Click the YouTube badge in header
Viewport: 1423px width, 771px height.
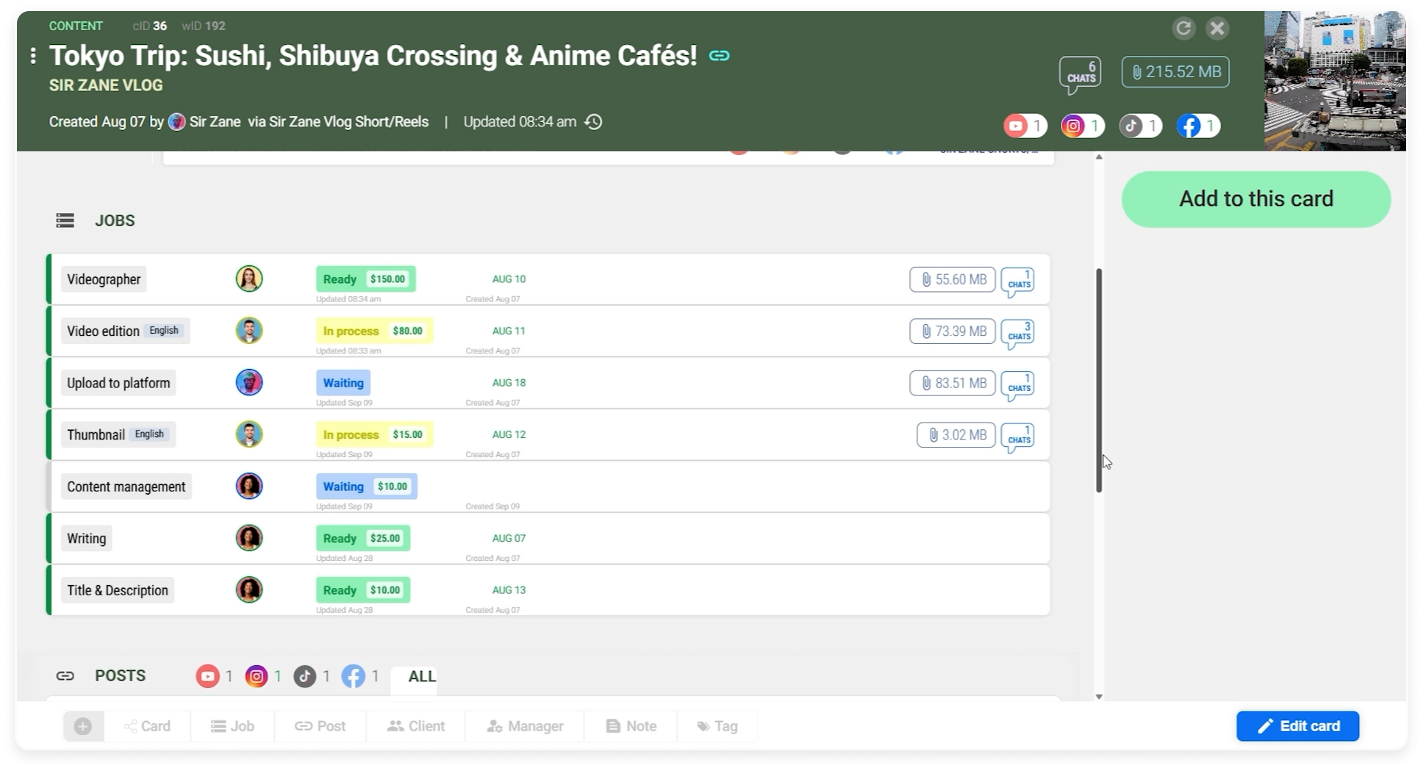1025,126
